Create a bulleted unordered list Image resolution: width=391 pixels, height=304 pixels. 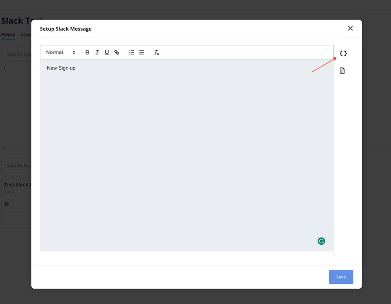[141, 52]
